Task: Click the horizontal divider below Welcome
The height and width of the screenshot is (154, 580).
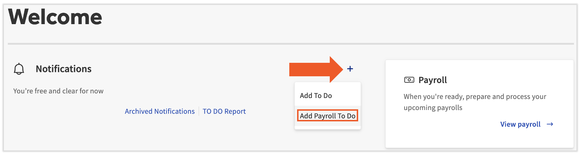Action: (x=290, y=44)
